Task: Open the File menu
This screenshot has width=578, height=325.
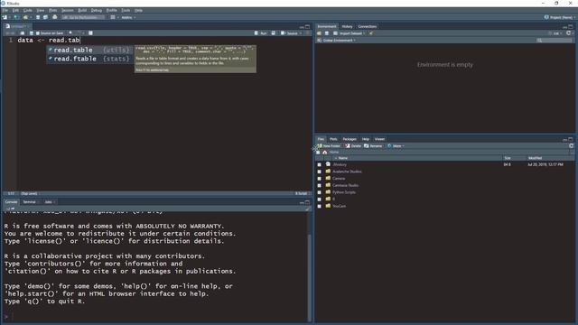Action: [5, 10]
